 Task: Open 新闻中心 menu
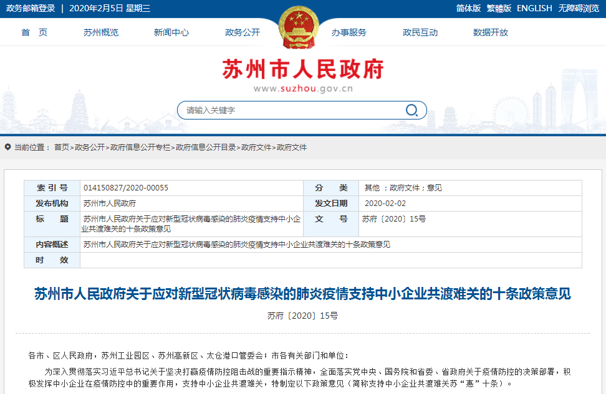click(171, 32)
